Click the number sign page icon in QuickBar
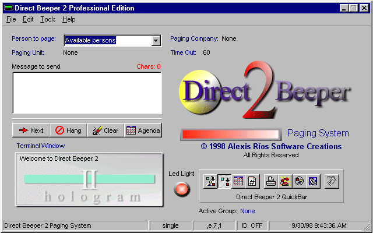This screenshot has width=373, height=233. pos(251,181)
